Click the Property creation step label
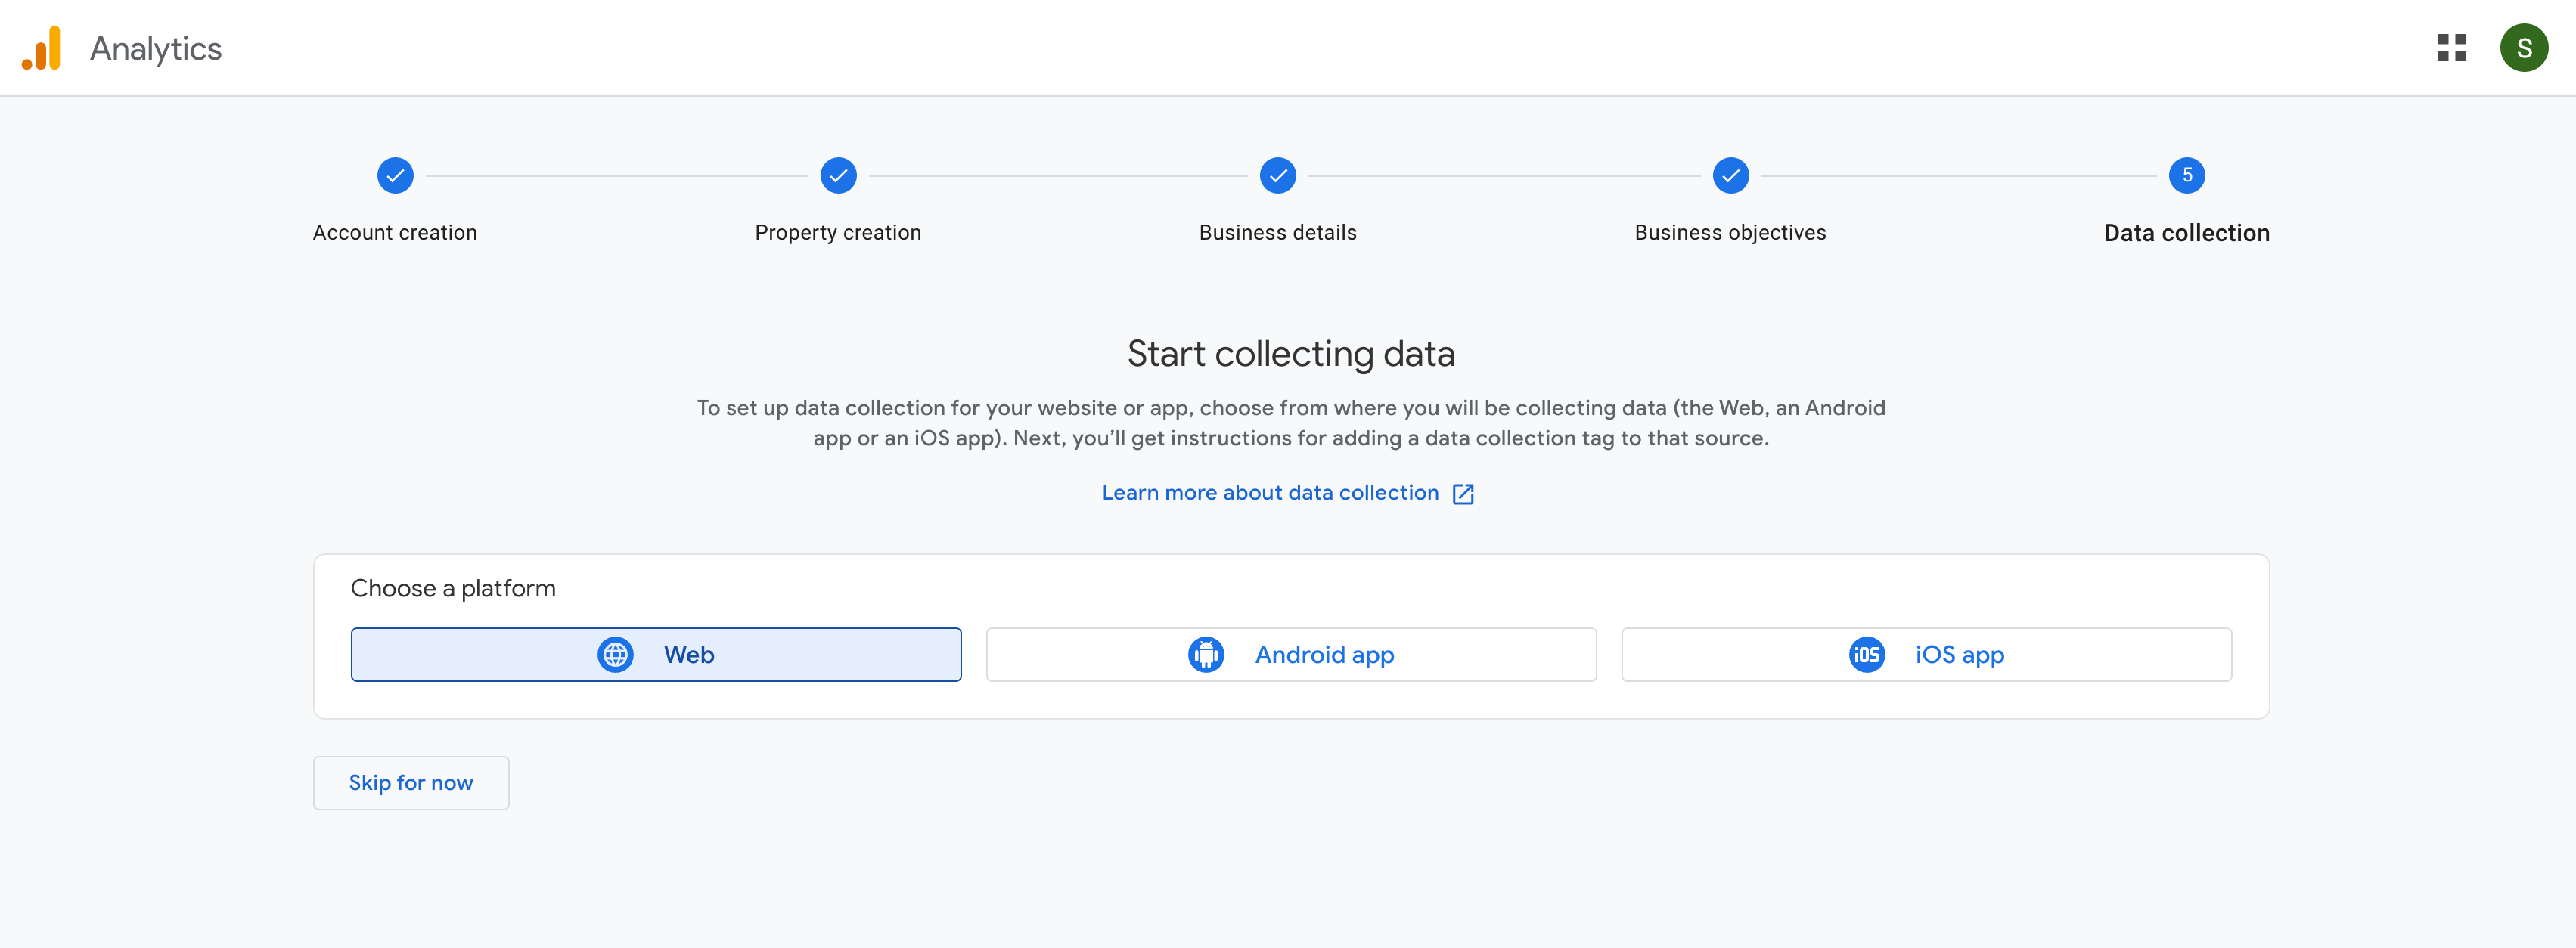Screen dimensions: 2576x948 click(x=838, y=231)
